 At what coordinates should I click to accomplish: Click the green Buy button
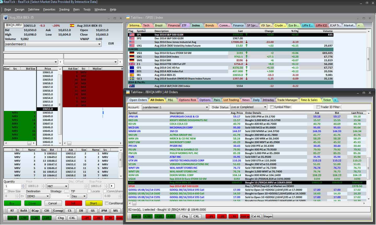[x=12, y=203]
